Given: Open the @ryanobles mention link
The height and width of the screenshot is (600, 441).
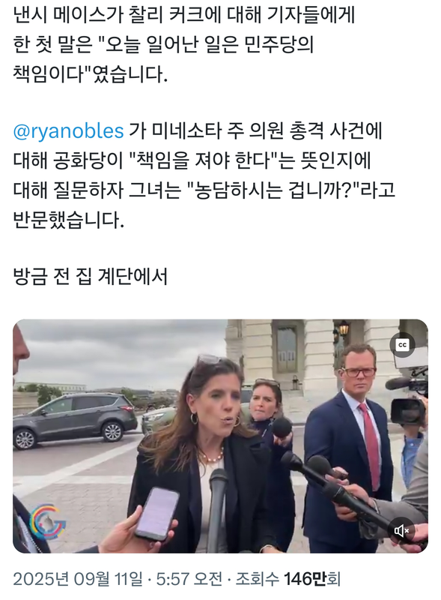Looking at the screenshot, I should click(x=68, y=130).
